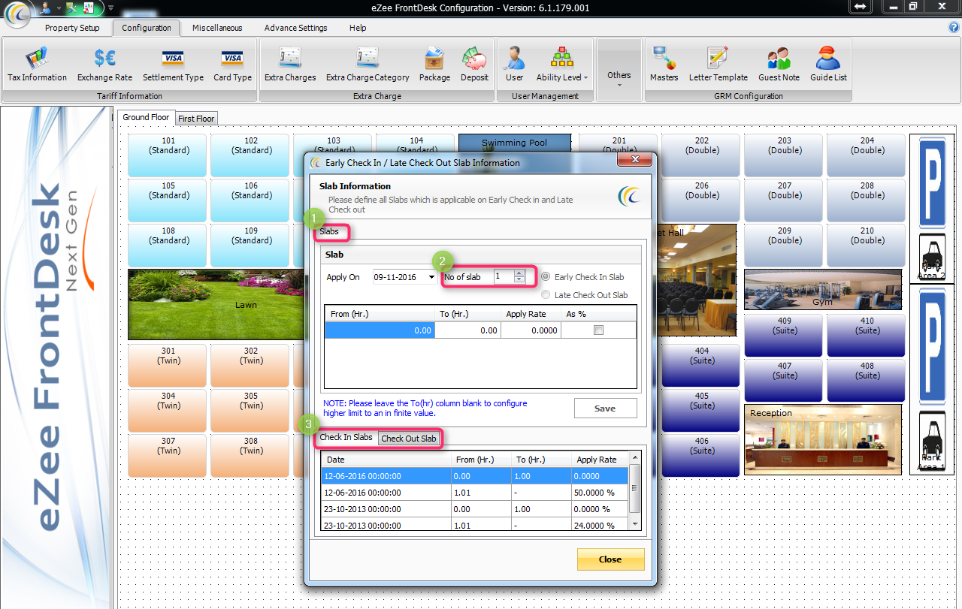Select room 409 (Suite)
The height and width of the screenshot is (609, 962).
785,336
